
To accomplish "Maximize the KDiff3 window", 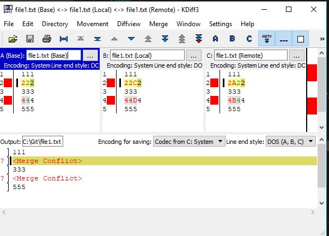I will click(289, 9).
